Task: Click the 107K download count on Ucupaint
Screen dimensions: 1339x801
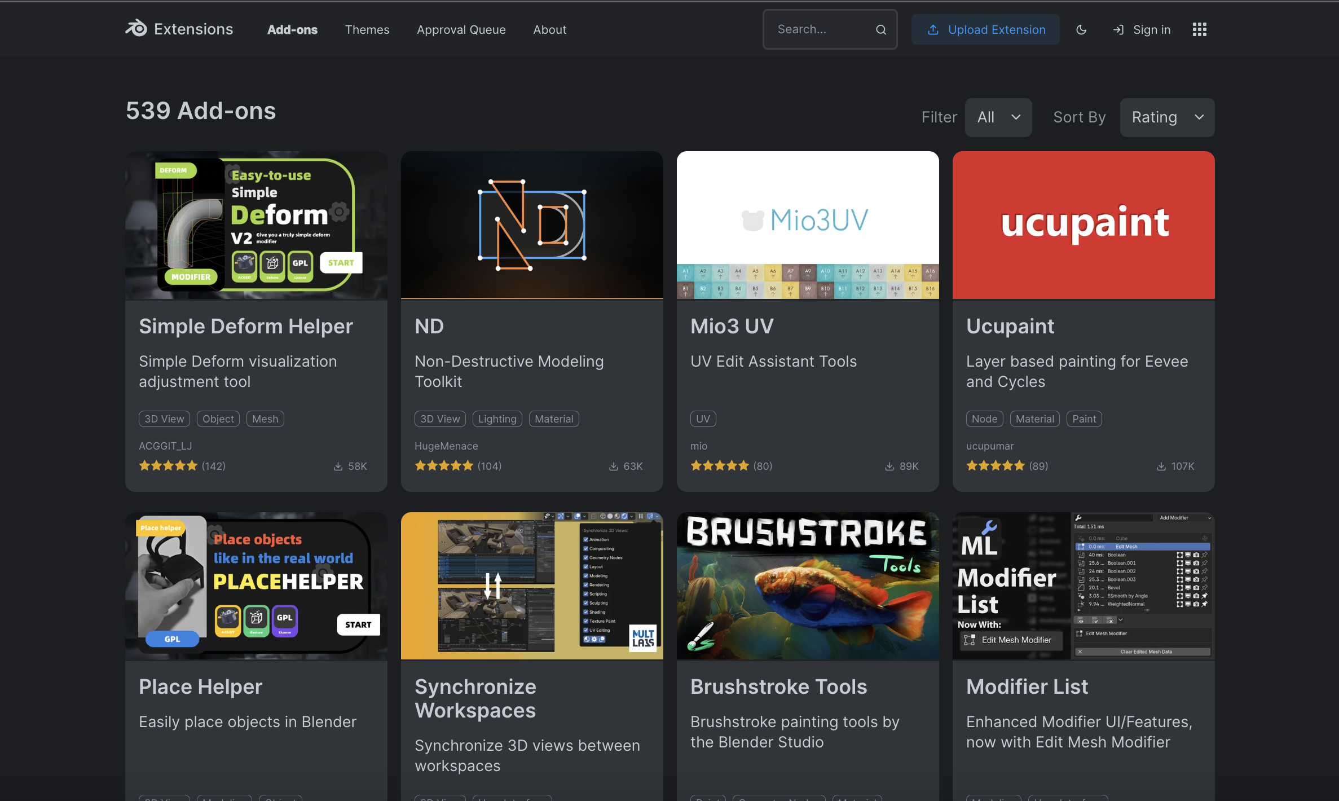Action: coord(1183,466)
